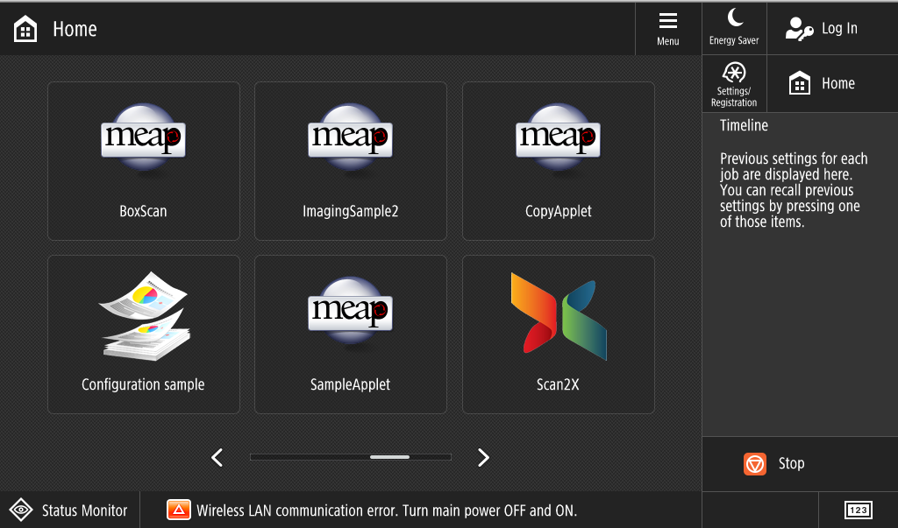The image size is (898, 528).
Task: Open the BoxScan MEAP application
Action: pos(143,161)
